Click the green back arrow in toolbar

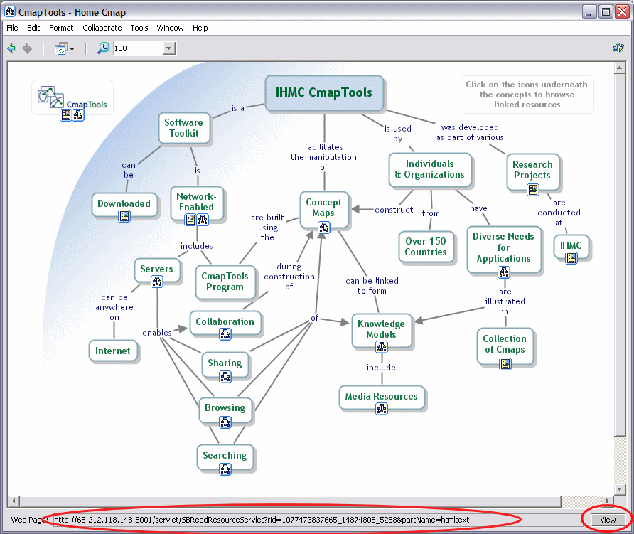(x=11, y=48)
